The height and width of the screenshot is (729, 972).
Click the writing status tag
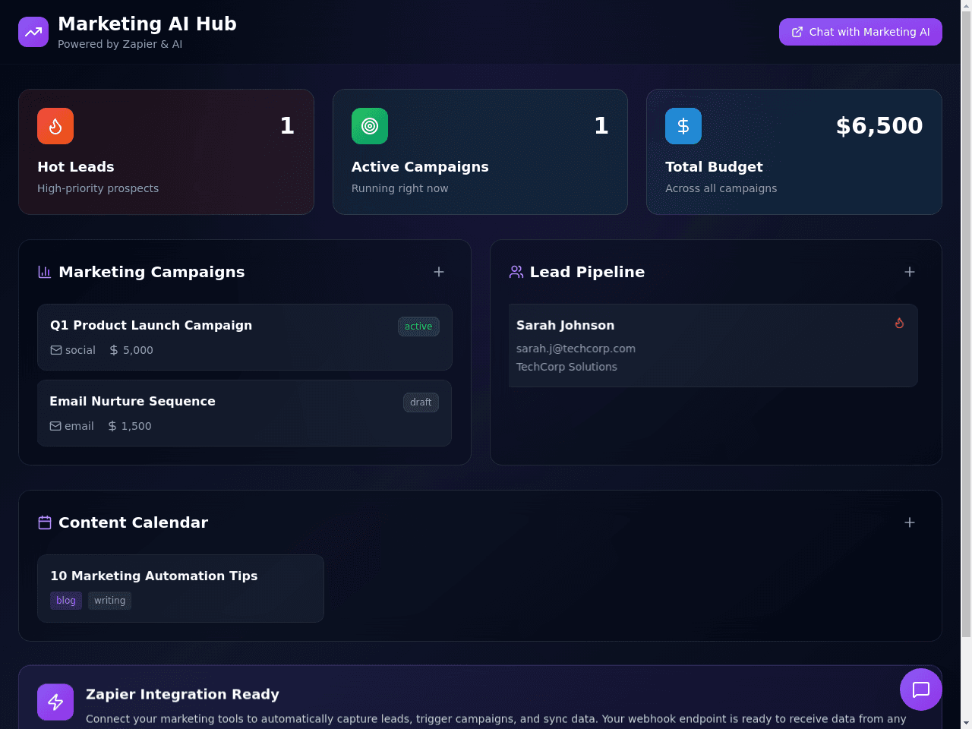pyautogui.click(x=109, y=601)
